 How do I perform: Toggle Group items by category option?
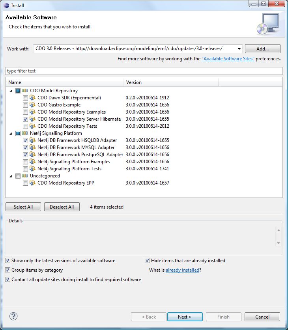tap(7, 270)
